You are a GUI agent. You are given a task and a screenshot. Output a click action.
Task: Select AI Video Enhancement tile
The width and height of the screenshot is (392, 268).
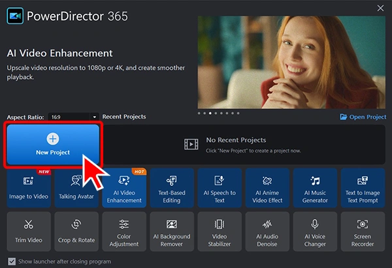(124, 188)
